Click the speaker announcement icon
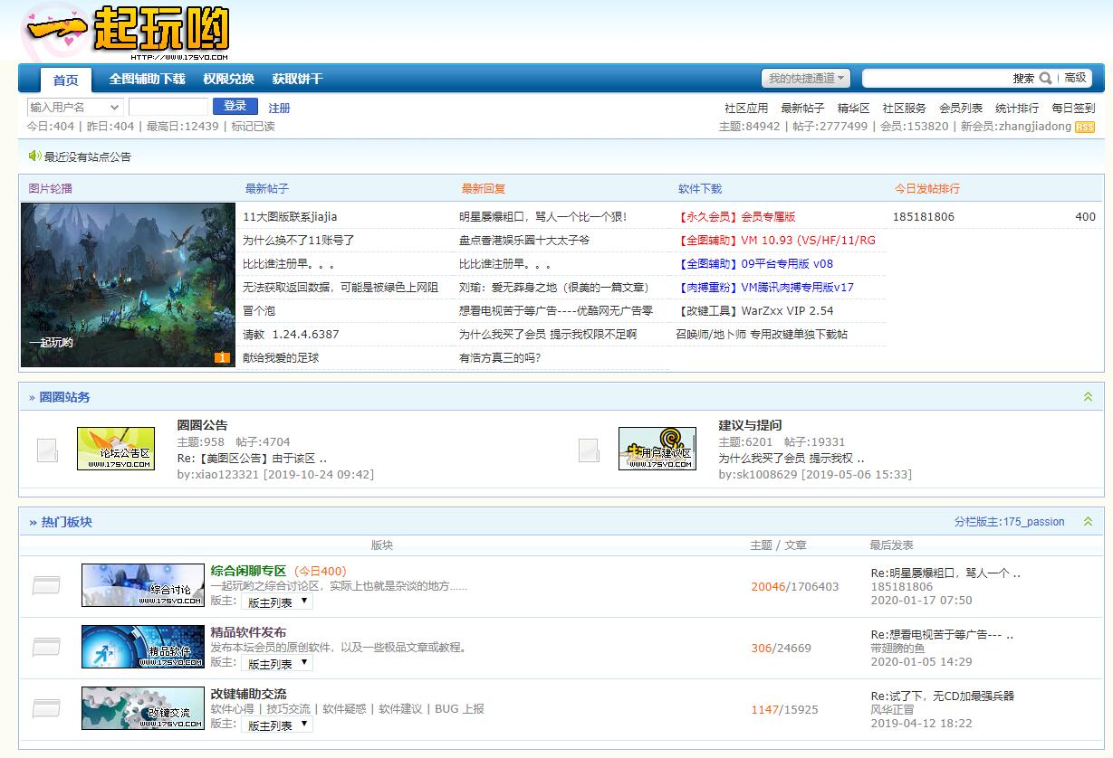This screenshot has width=1113, height=758. click(34, 156)
